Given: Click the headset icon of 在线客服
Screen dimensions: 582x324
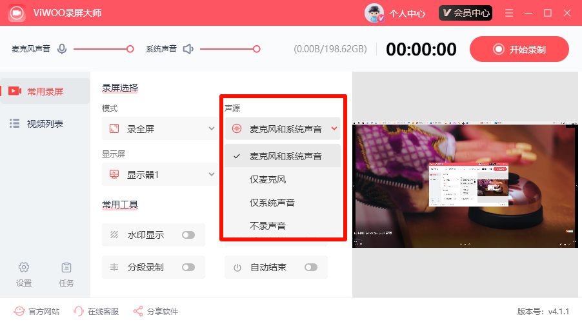Looking at the screenshot, I should (x=79, y=311).
